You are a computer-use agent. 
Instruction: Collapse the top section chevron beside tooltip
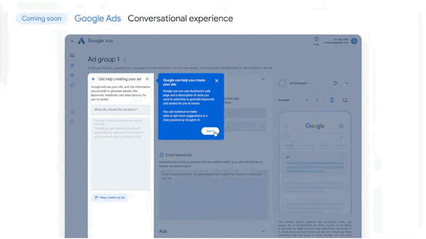264,79
